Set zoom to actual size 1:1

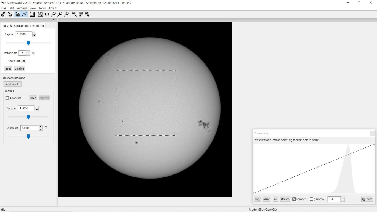(47, 14)
